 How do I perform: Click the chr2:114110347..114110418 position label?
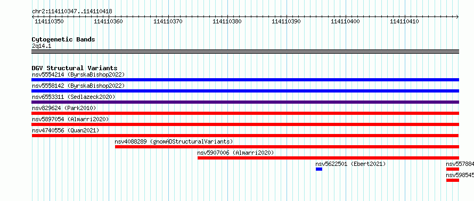pyautogui.click(x=72, y=12)
